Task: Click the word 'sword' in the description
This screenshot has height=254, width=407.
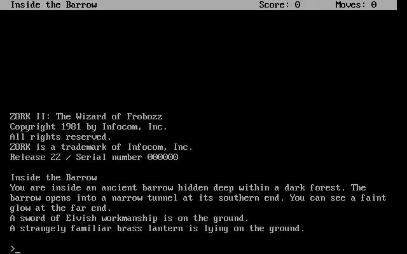Action: 32,218
